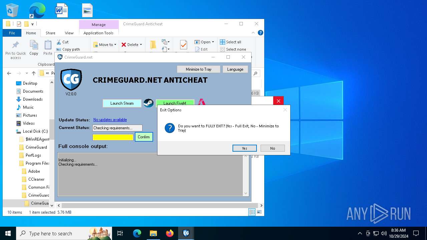Click CrimeGuard taskbar icon
427x240 pixels.
coord(186,233)
